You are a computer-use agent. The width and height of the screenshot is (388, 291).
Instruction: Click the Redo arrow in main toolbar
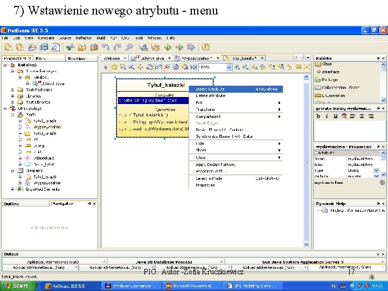tap(117, 47)
